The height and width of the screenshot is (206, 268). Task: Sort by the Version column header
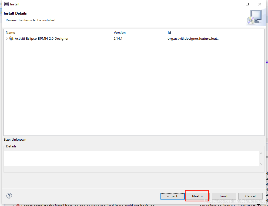(139, 33)
